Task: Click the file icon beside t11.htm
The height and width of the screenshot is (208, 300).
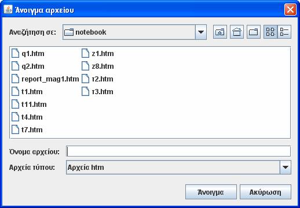Action: [15, 104]
